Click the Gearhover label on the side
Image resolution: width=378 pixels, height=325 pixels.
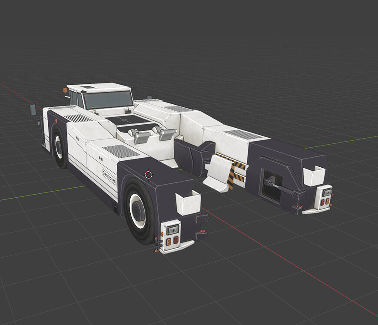point(109,176)
